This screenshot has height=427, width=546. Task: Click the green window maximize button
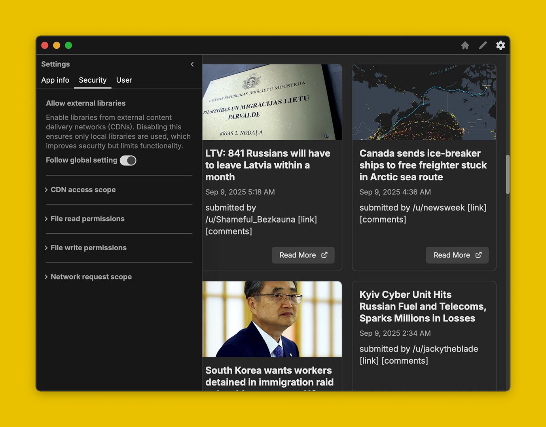click(68, 45)
